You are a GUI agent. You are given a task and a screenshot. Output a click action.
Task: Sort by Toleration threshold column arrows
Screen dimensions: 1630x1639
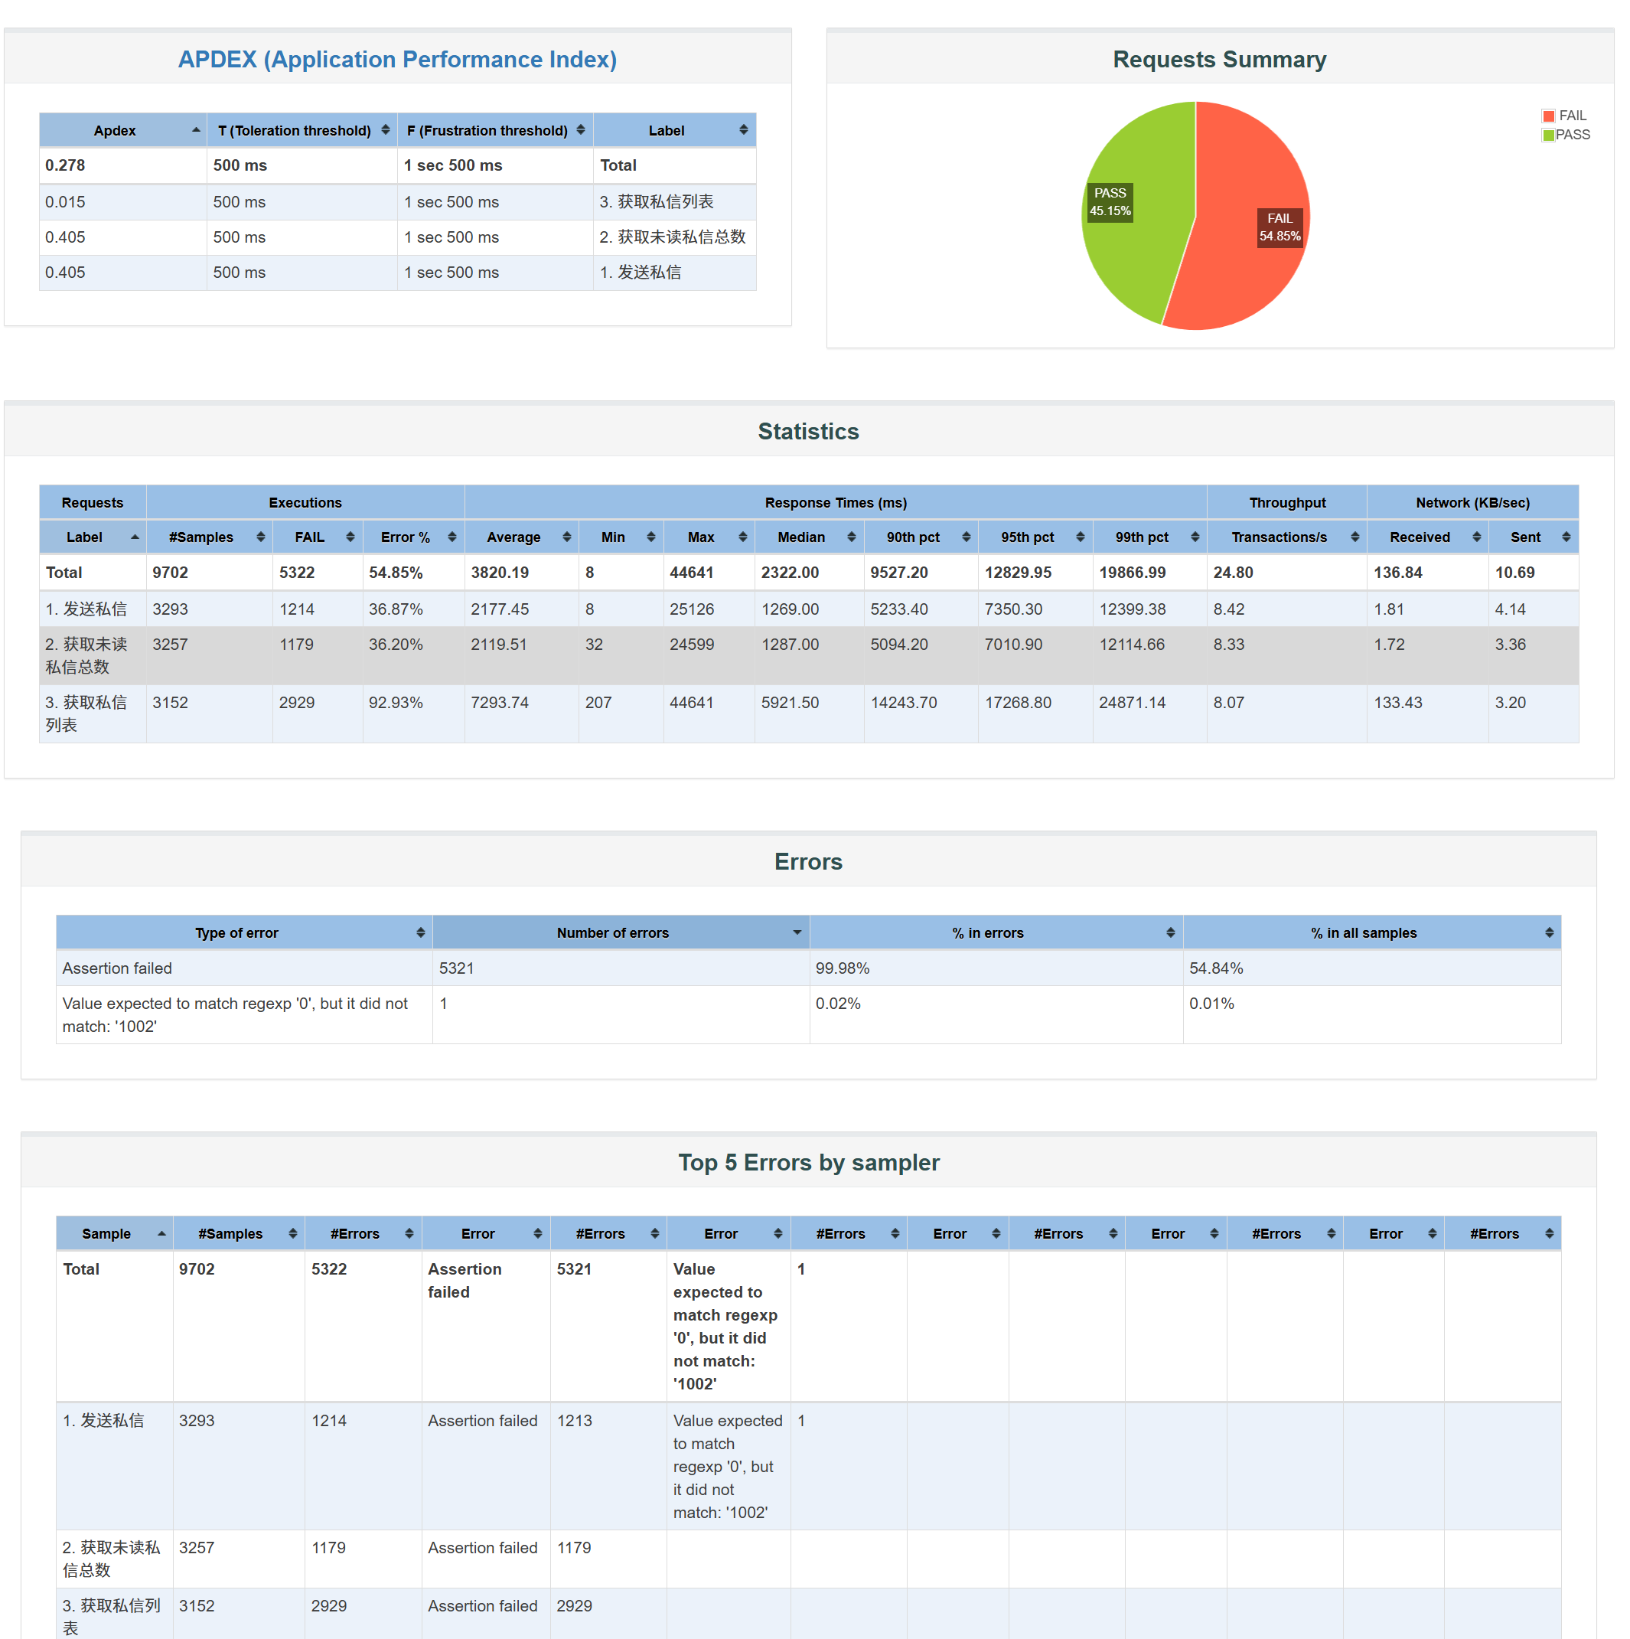tap(385, 130)
